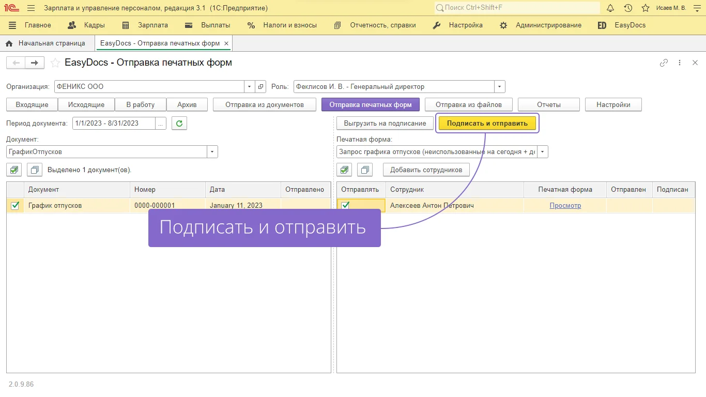Image resolution: width=706 pixels, height=397 pixels.
Task: Uncheck the График отпусков document row
Action: pyautogui.click(x=15, y=205)
